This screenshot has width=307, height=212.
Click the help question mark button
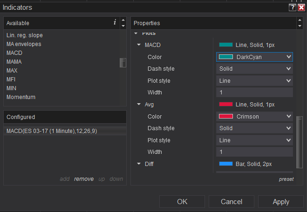[x=292, y=7]
